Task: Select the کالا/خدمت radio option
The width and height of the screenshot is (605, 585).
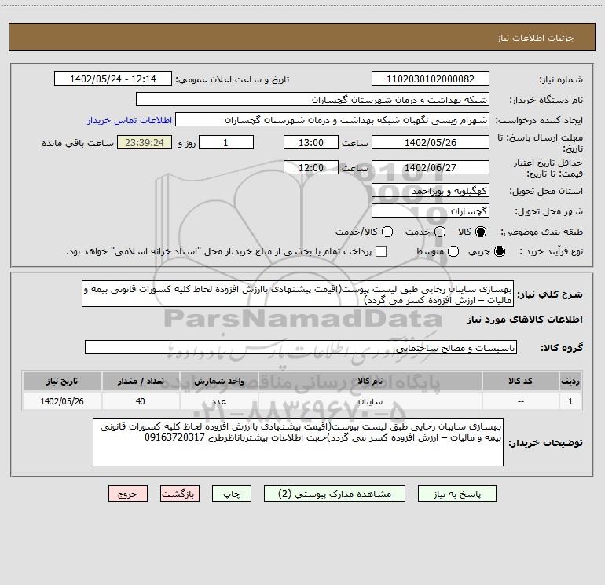Action: coord(387,232)
